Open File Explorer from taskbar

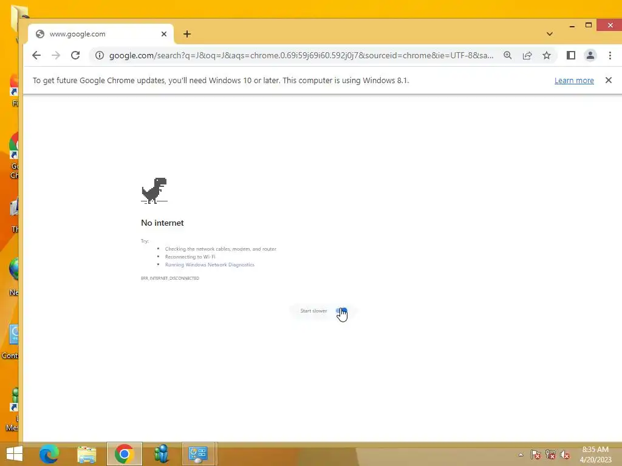point(86,454)
